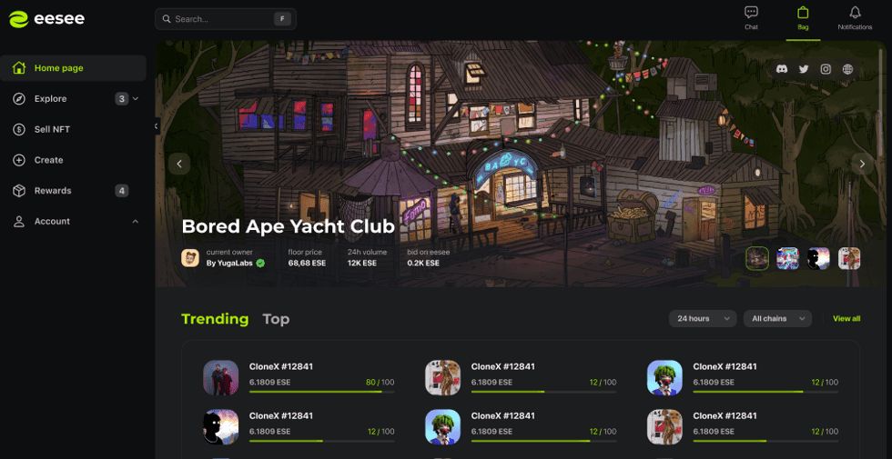Open the website globe icon

point(847,69)
